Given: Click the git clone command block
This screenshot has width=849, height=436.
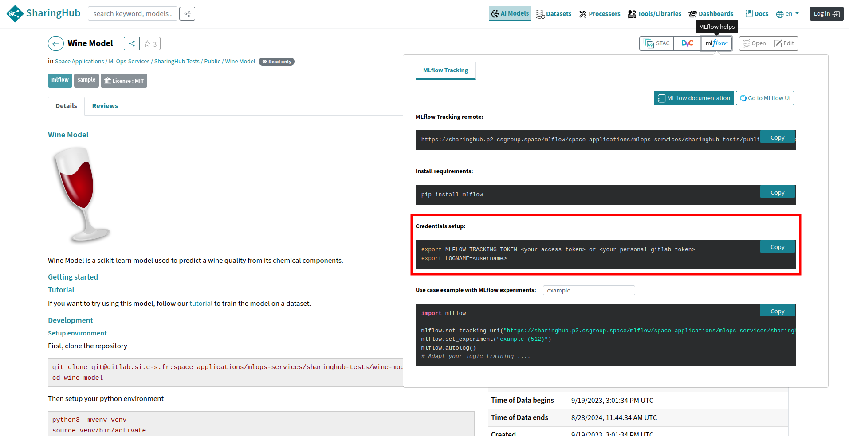Looking at the screenshot, I should click(225, 372).
